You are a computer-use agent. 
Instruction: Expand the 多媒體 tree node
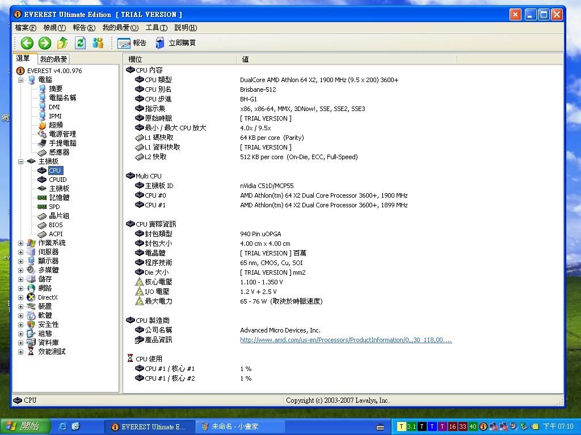(x=21, y=270)
